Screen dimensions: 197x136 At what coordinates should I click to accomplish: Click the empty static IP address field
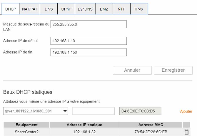tap(93, 111)
